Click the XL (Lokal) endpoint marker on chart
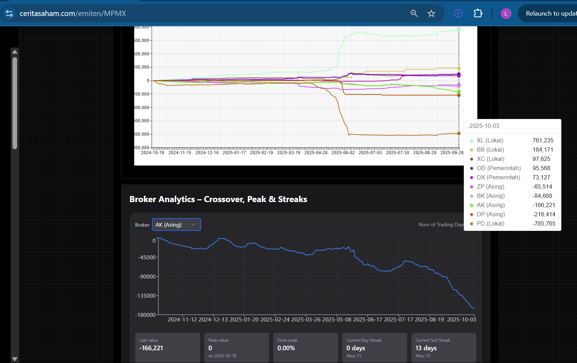577x363 pixels. [459, 29]
